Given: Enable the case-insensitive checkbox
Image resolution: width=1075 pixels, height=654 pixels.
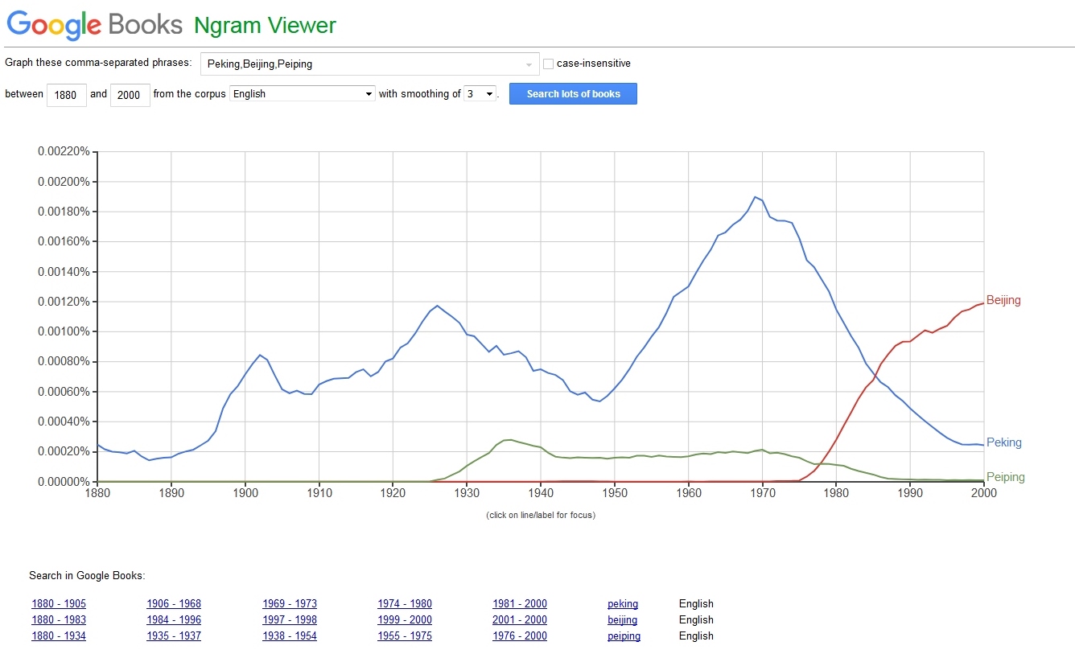Looking at the screenshot, I should [549, 64].
